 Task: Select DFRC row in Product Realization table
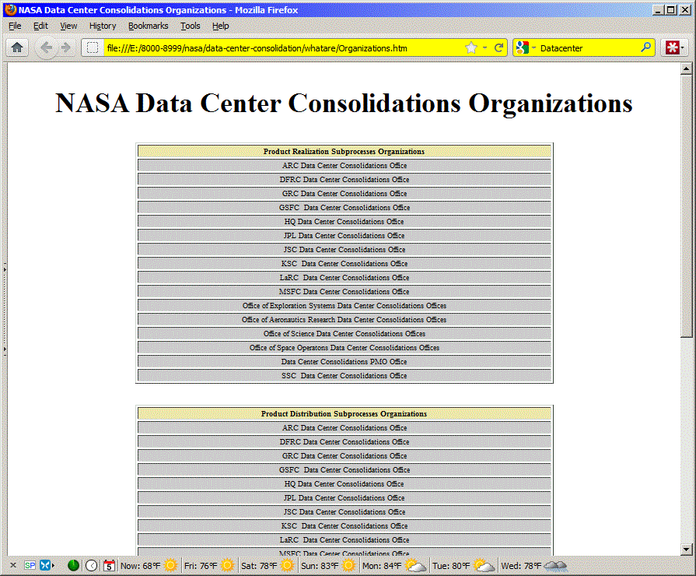click(344, 179)
